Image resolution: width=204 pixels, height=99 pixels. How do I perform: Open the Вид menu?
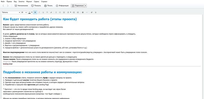click(15, 2)
